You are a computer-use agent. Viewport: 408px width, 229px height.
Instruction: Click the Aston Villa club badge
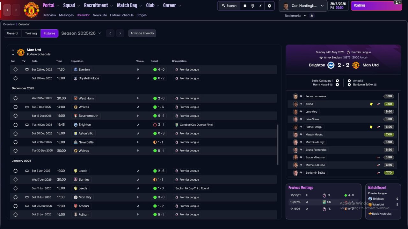pos(76,133)
